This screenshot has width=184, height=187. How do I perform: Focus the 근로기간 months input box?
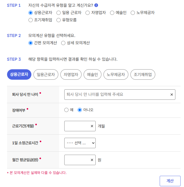pos(77,126)
